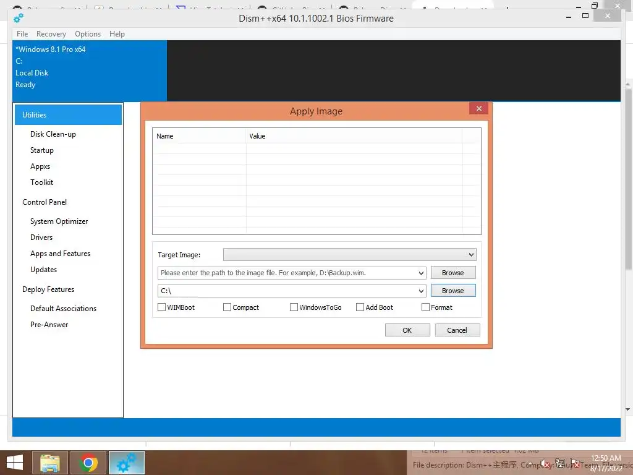Tick the Compact checkbox
Viewport: 633px width, 475px height.
[x=227, y=307]
